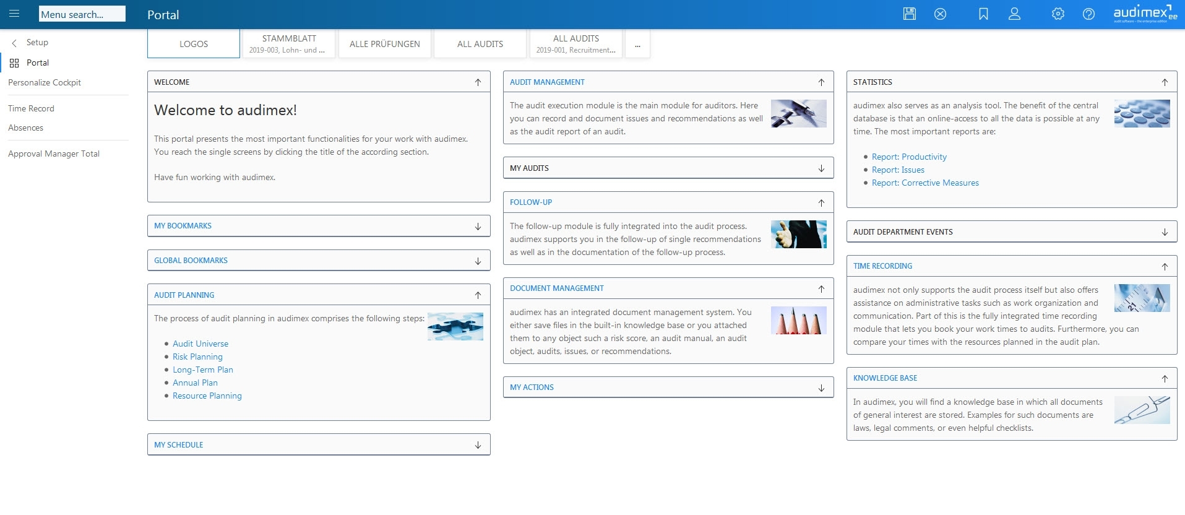Open the user profile icon
This screenshot has width=1185, height=515.
pos(1014,14)
